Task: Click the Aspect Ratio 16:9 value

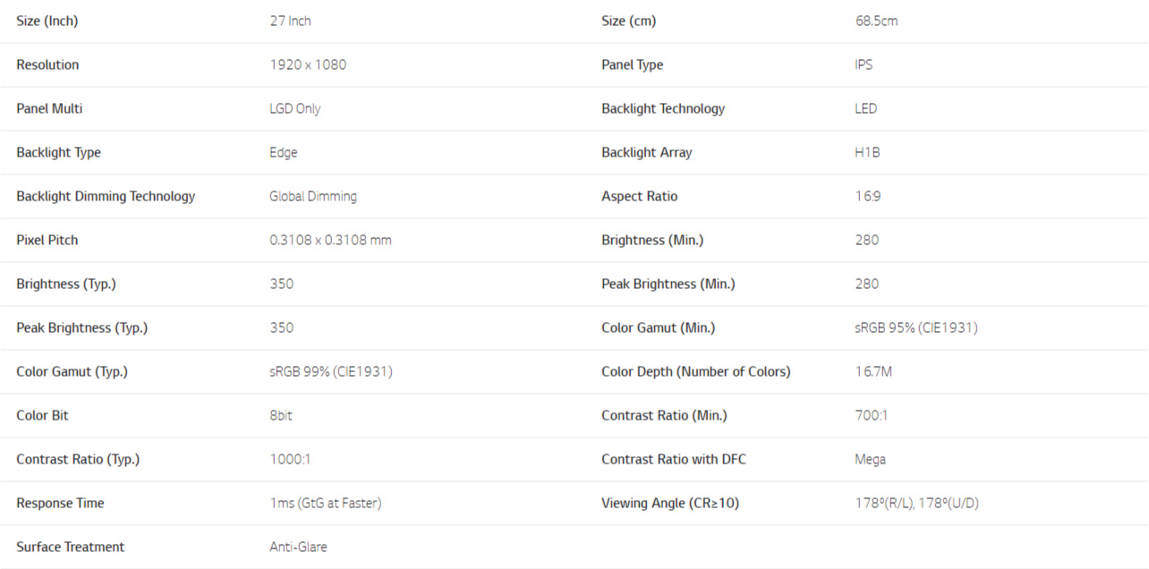Action: click(867, 196)
